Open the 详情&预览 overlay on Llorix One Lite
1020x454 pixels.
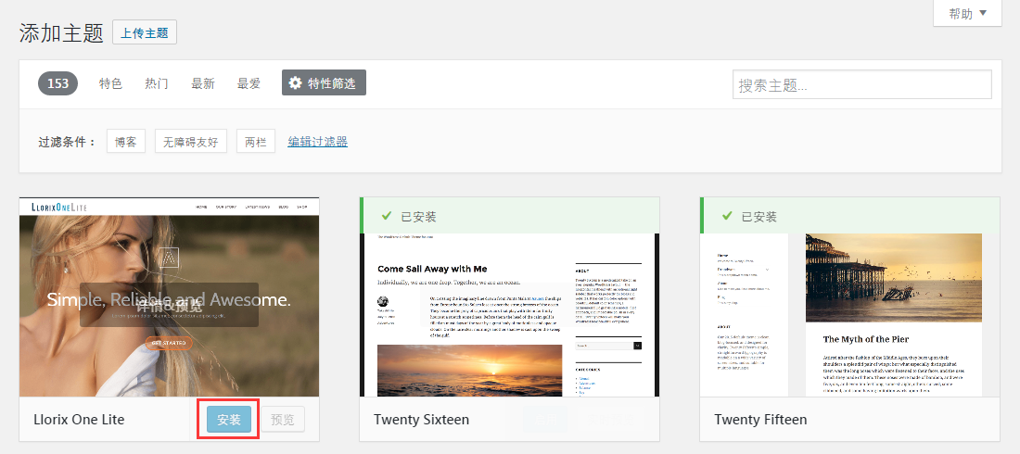[169, 305]
